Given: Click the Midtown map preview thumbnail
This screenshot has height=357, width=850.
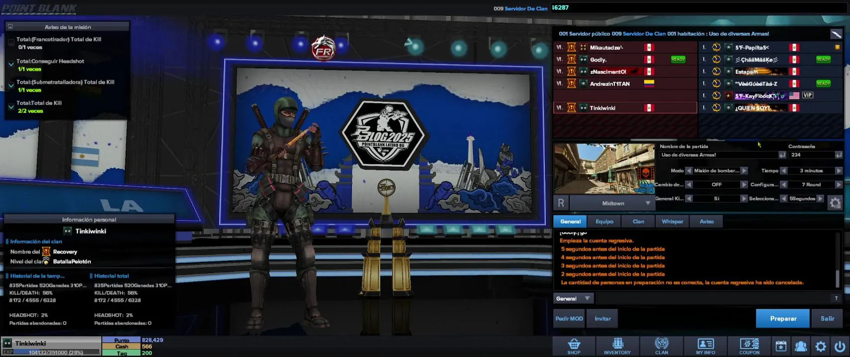Looking at the screenshot, I should coord(604,169).
